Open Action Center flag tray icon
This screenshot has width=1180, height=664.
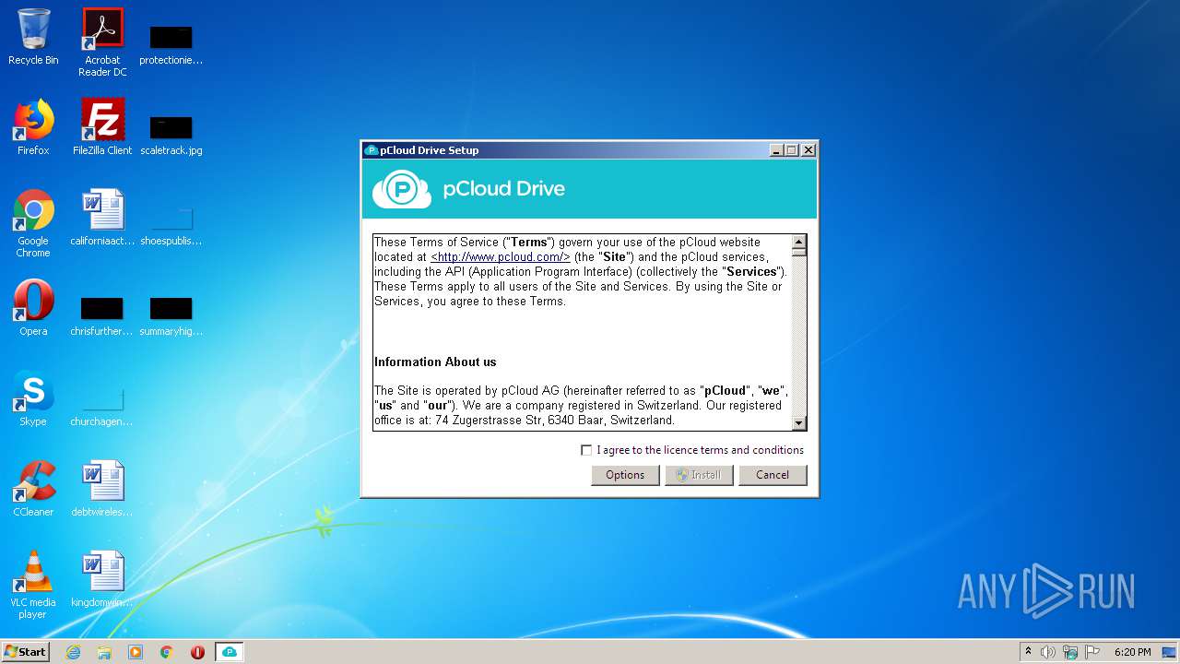tap(1091, 652)
